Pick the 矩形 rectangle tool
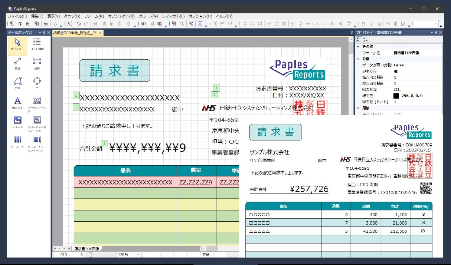The height and width of the screenshot is (265, 451). pyautogui.click(x=37, y=63)
